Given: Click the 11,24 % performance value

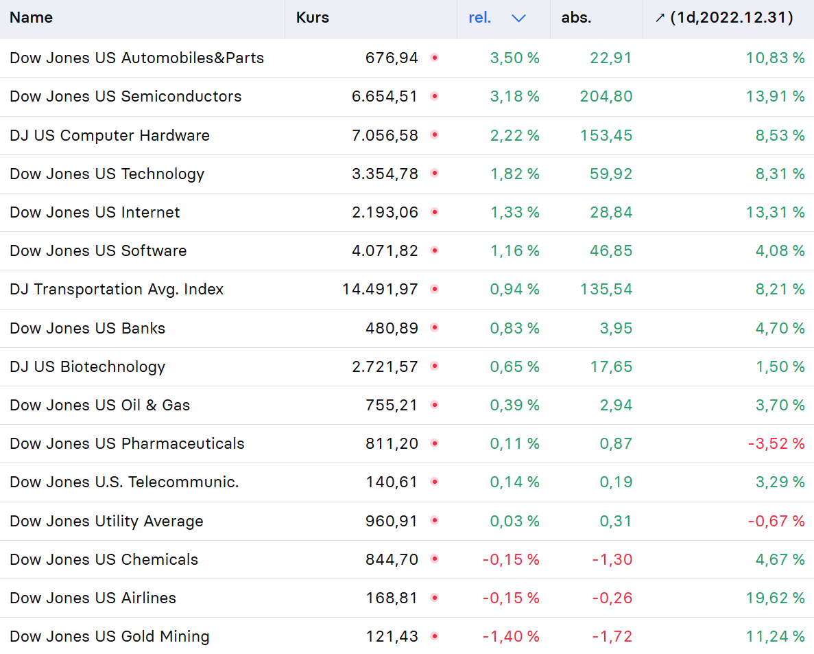Looking at the screenshot, I should click(775, 636).
